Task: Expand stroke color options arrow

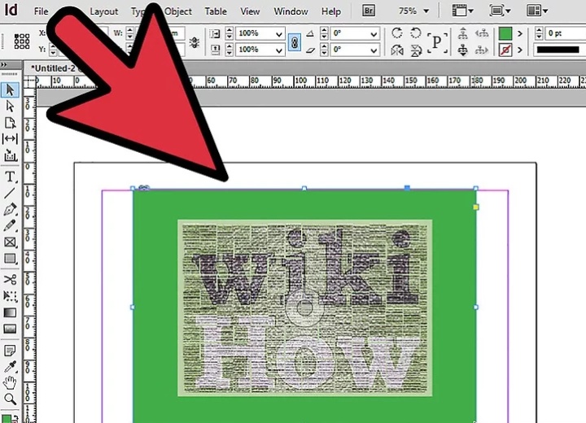Action: click(x=520, y=50)
